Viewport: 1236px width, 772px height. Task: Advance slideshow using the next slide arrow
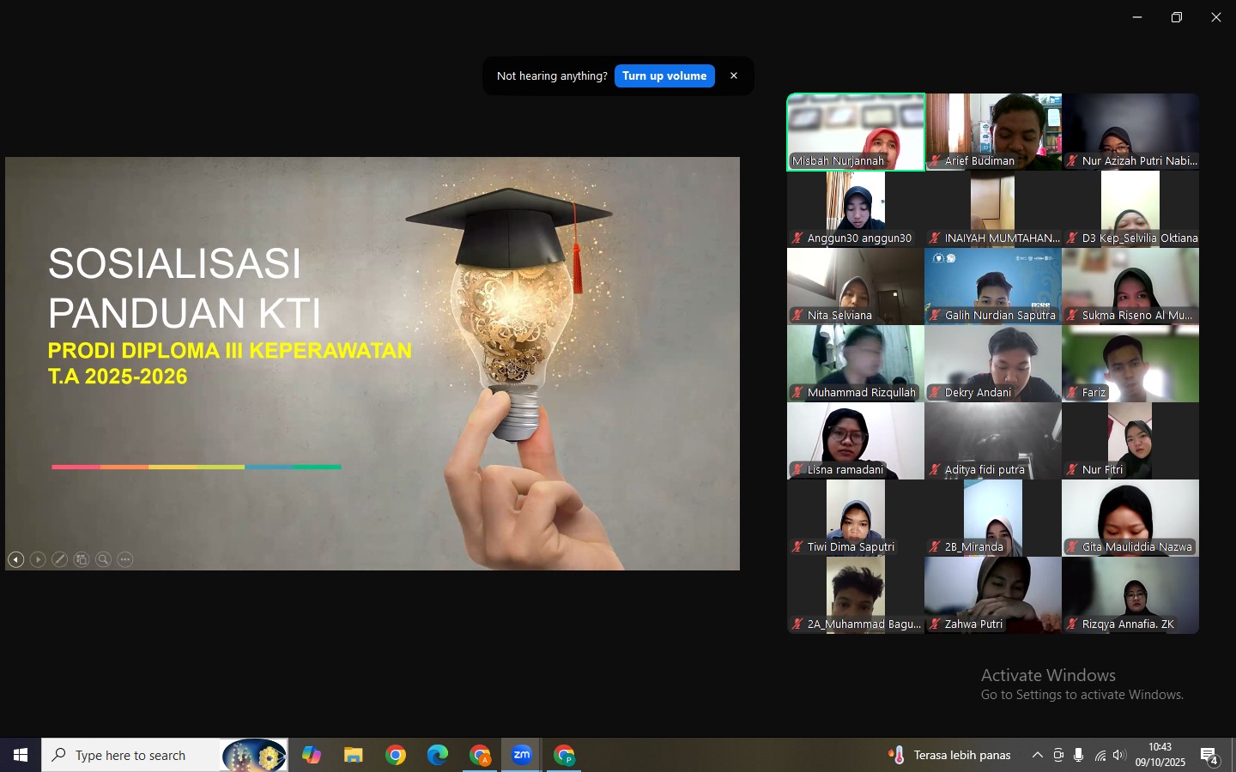click(38, 559)
